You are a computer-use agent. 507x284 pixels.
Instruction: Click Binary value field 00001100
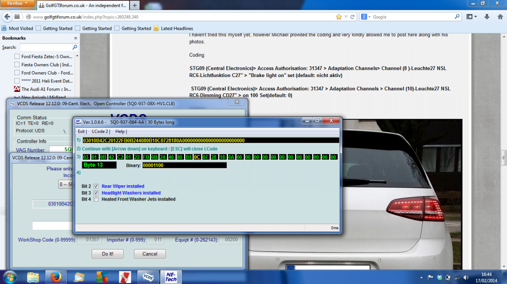point(184,165)
